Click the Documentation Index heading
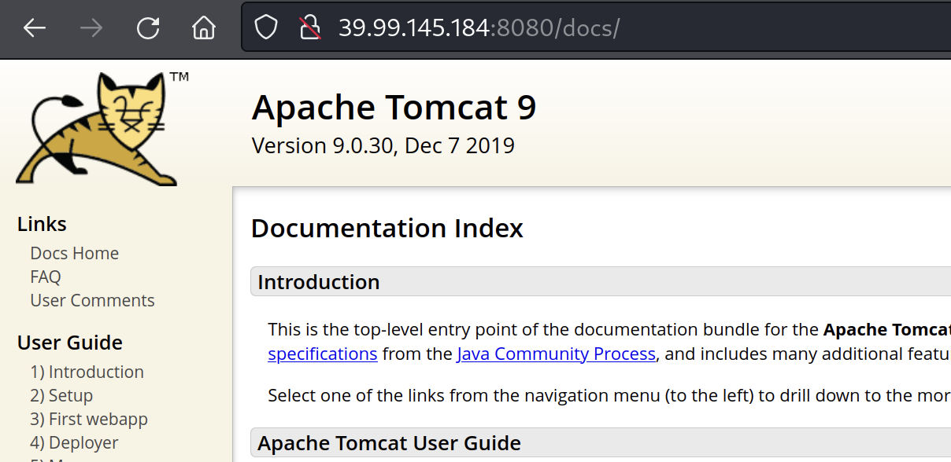 387,229
